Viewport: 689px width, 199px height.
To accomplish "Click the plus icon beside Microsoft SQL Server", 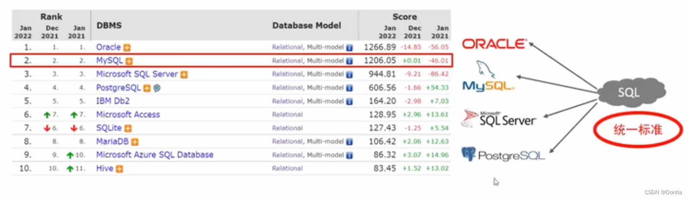I will pyautogui.click(x=184, y=75).
